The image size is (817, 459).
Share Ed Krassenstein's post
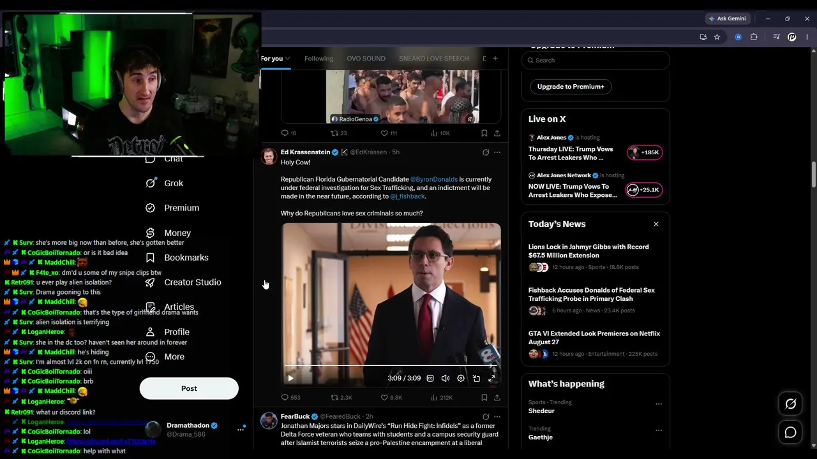(x=497, y=397)
